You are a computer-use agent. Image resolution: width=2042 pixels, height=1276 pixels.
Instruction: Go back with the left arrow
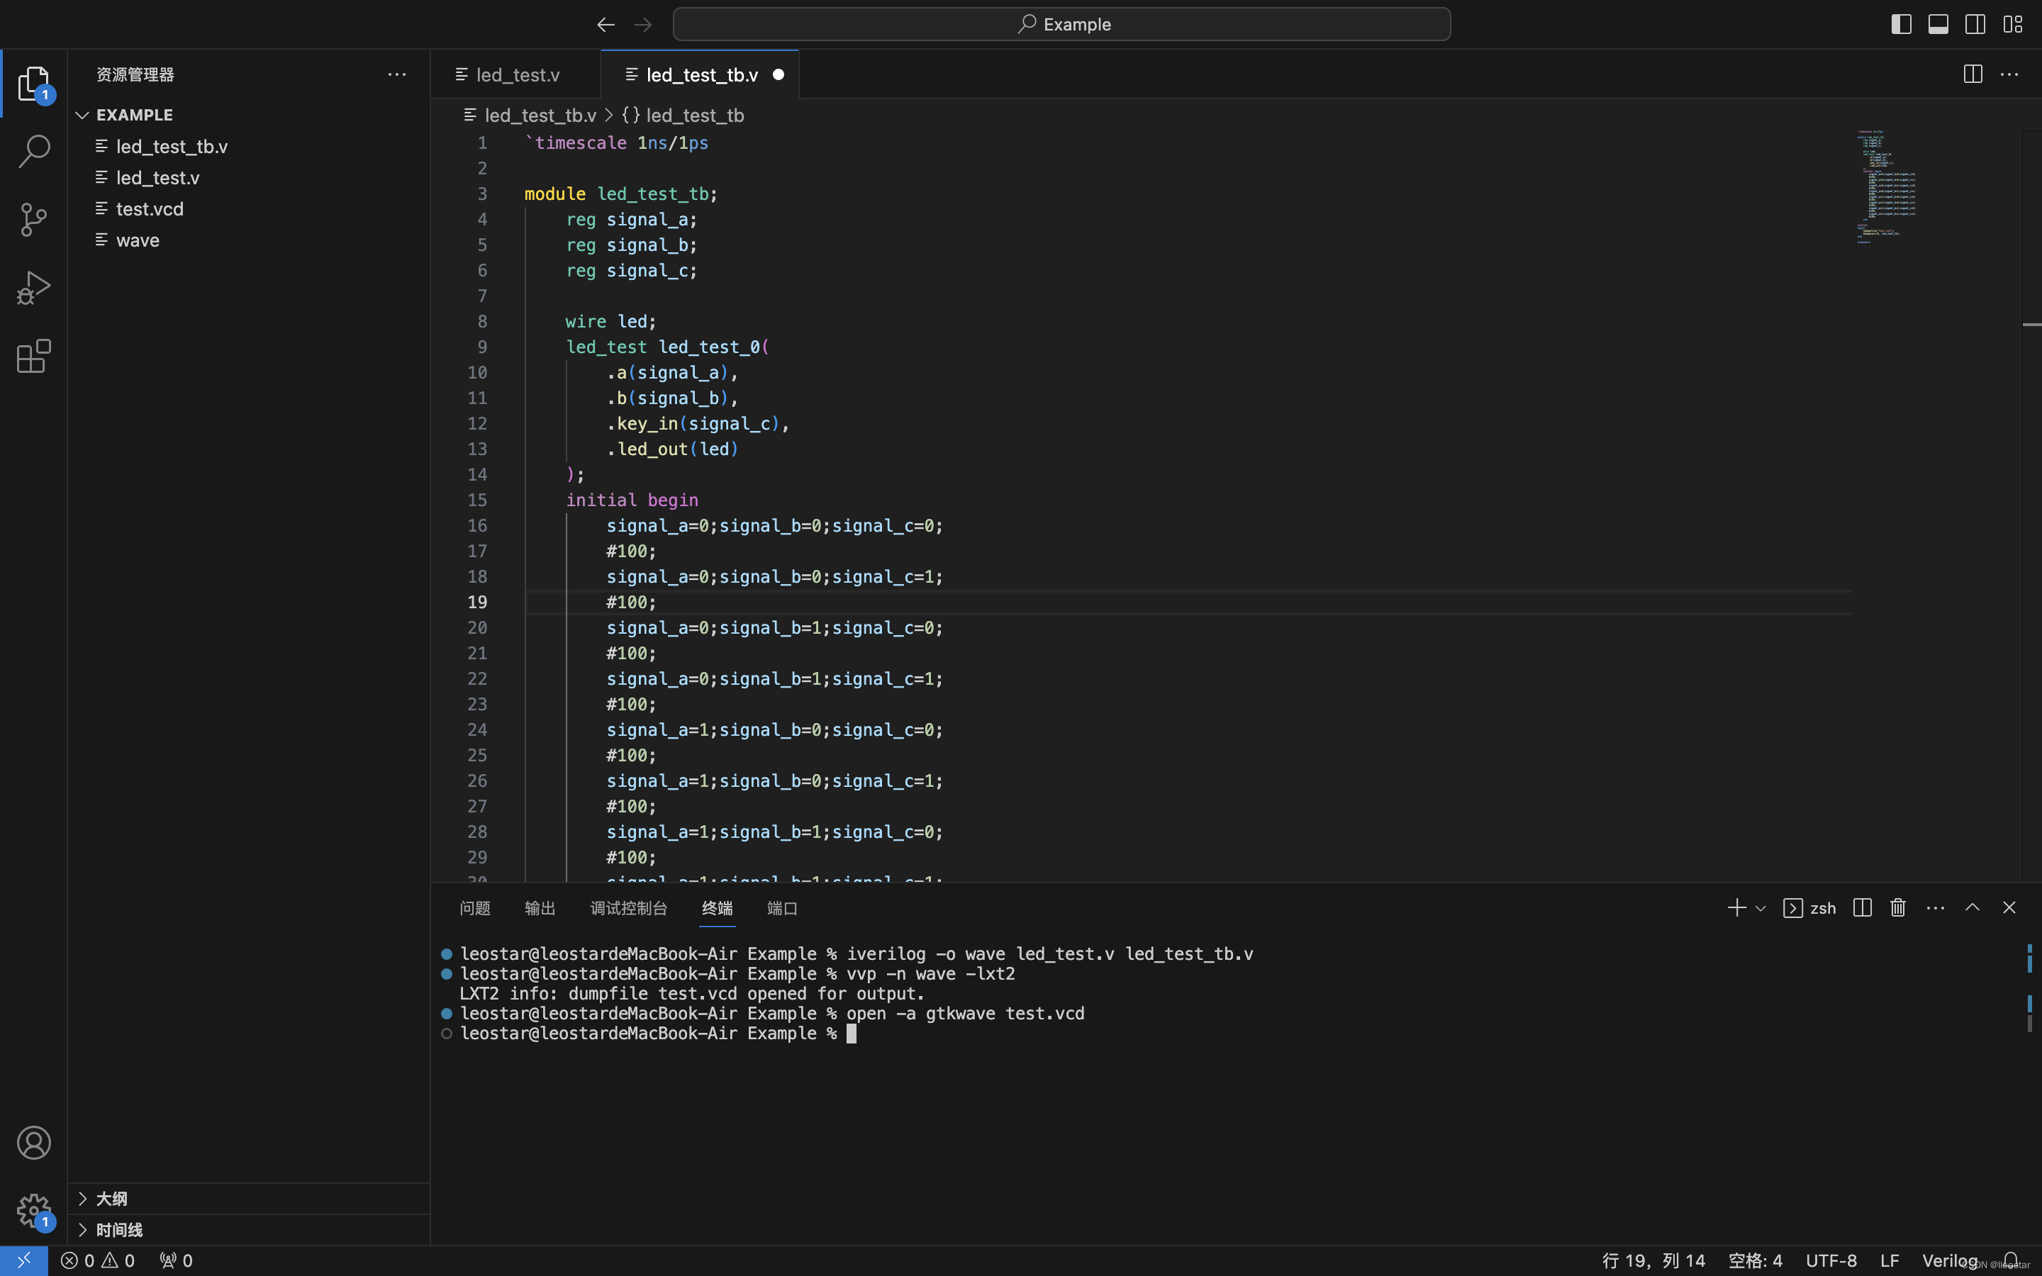[605, 25]
